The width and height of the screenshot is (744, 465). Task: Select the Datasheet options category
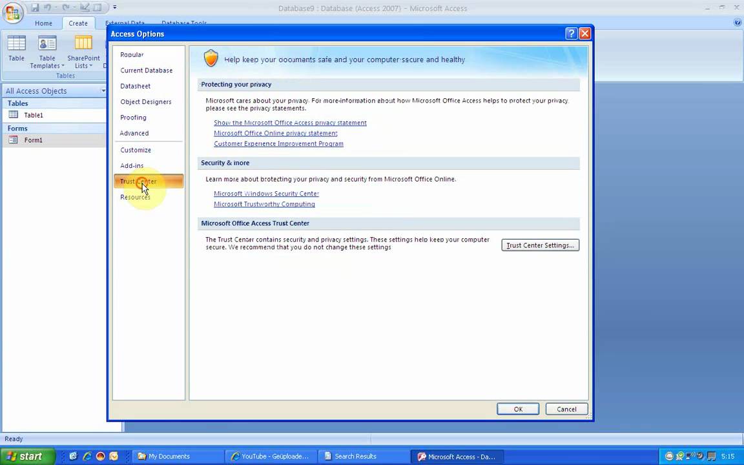pyautogui.click(x=149, y=86)
